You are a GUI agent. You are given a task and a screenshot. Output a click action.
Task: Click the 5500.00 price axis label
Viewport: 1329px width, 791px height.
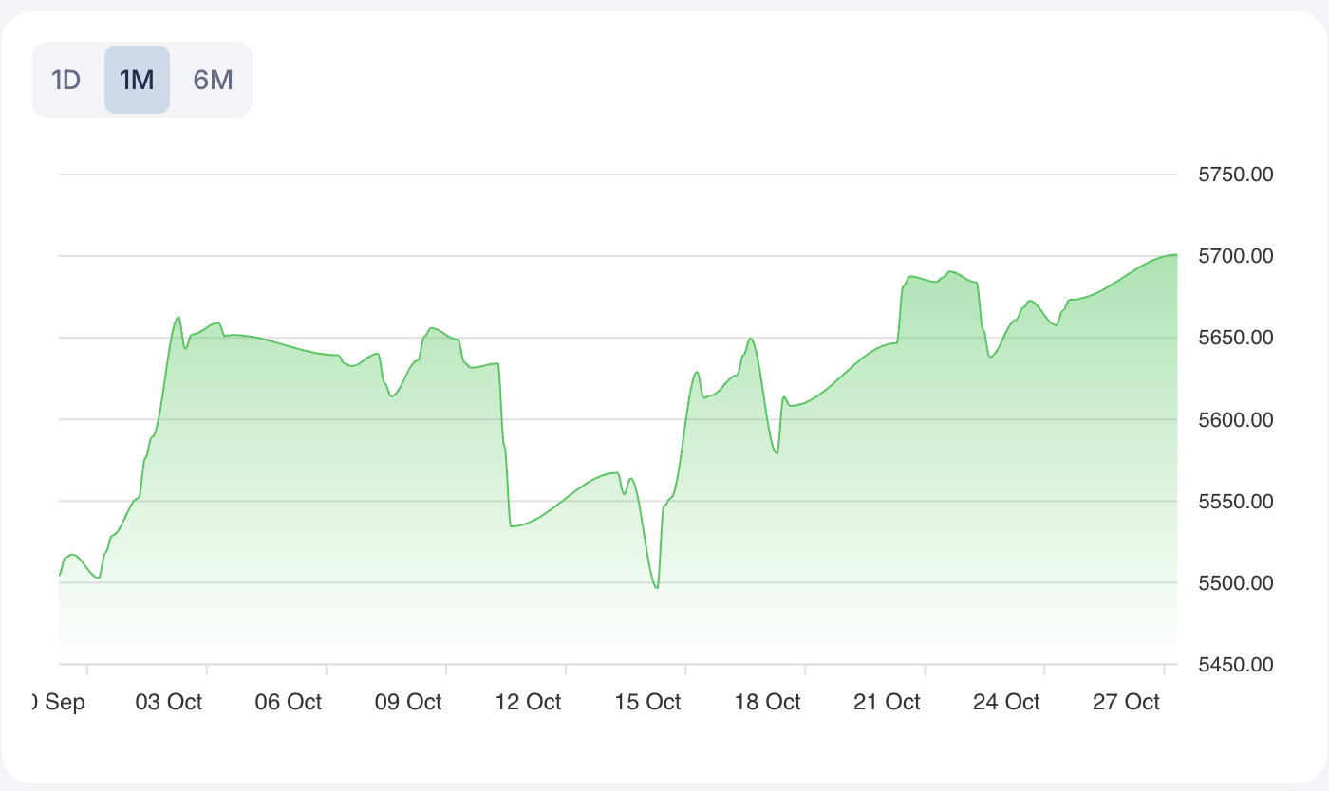1235,583
